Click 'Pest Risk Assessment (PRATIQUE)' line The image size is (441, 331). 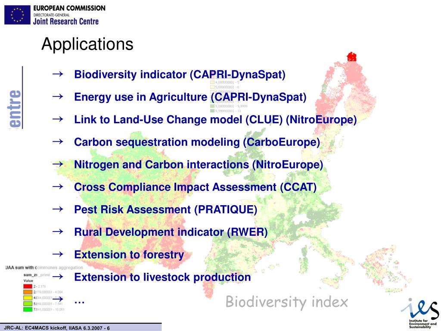click(166, 210)
